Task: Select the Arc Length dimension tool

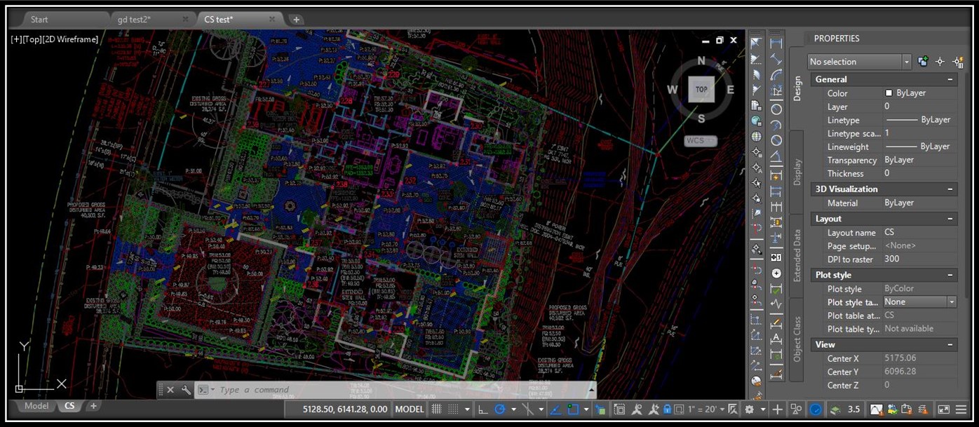Action: (776, 75)
